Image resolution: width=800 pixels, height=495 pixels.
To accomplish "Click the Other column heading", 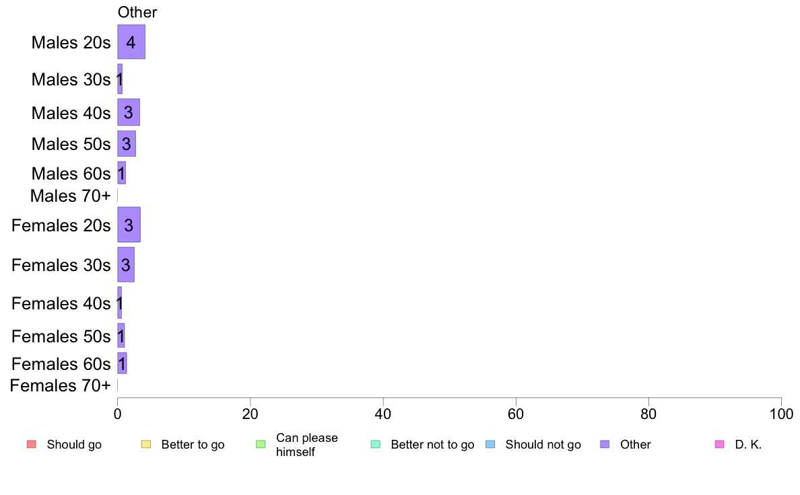I will [x=137, y=12].
